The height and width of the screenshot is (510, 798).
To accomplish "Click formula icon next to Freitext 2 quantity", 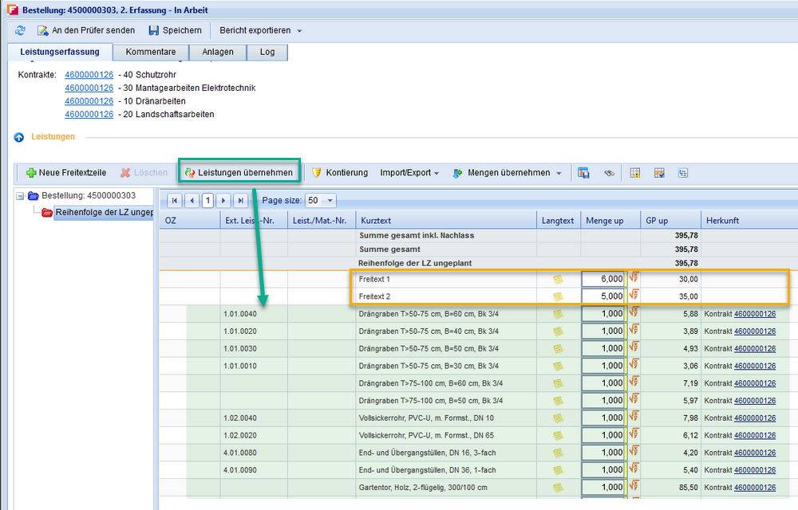I will (x=634, y=296).
